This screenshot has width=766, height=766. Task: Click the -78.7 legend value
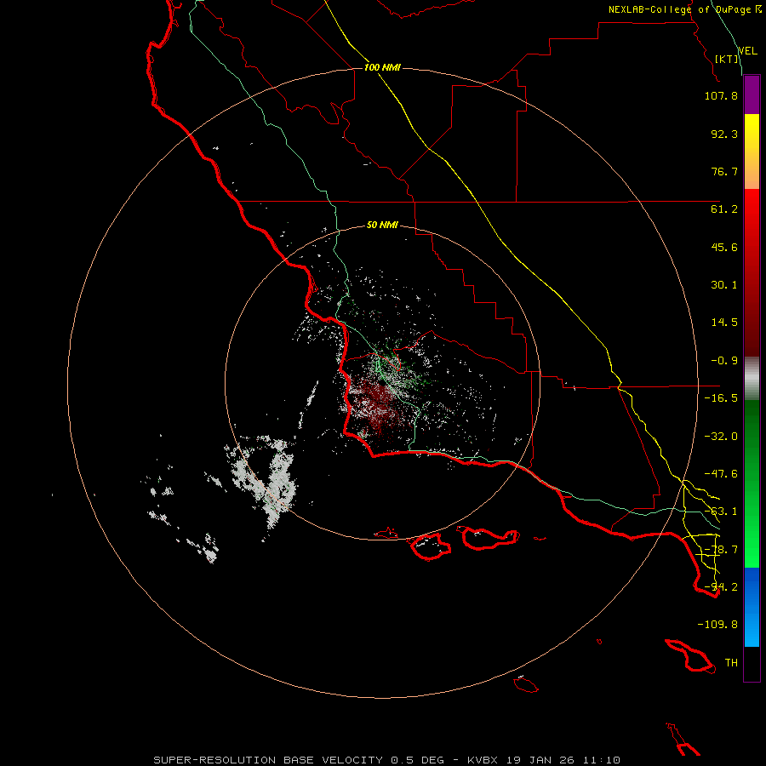tap(721, 550)
